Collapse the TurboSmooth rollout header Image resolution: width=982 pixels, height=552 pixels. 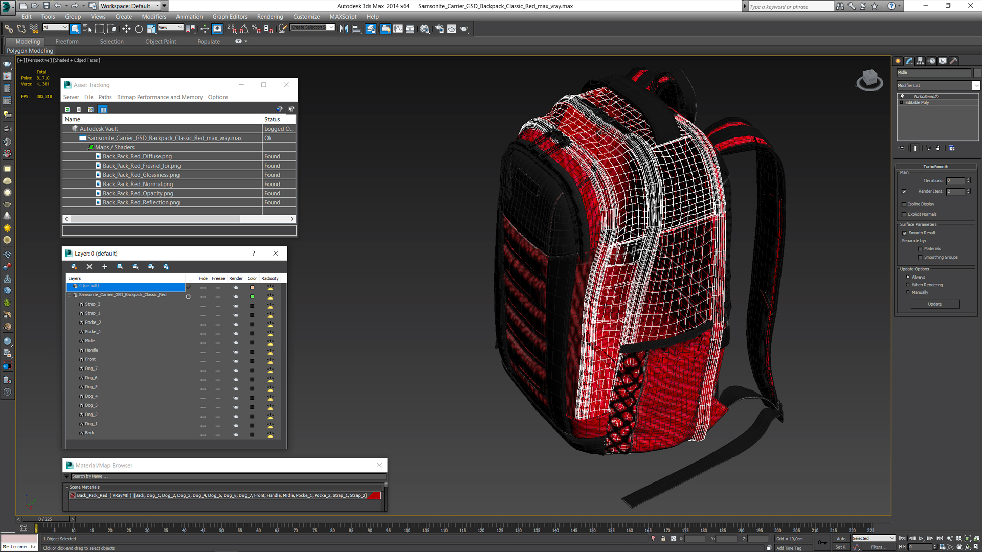pos(935,167)
